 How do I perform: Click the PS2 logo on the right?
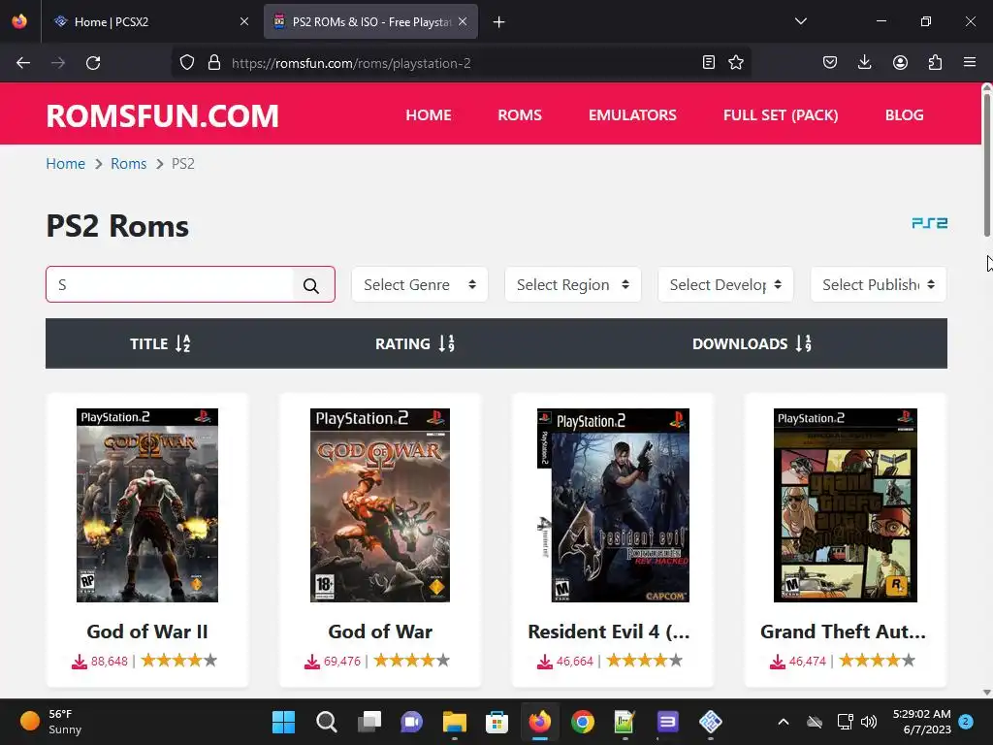click(x=929, y=223)
